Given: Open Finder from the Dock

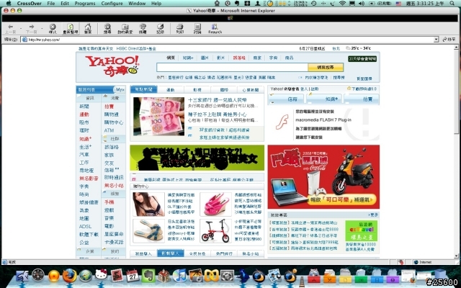Looking at the screenshot, I should (22, 276).
